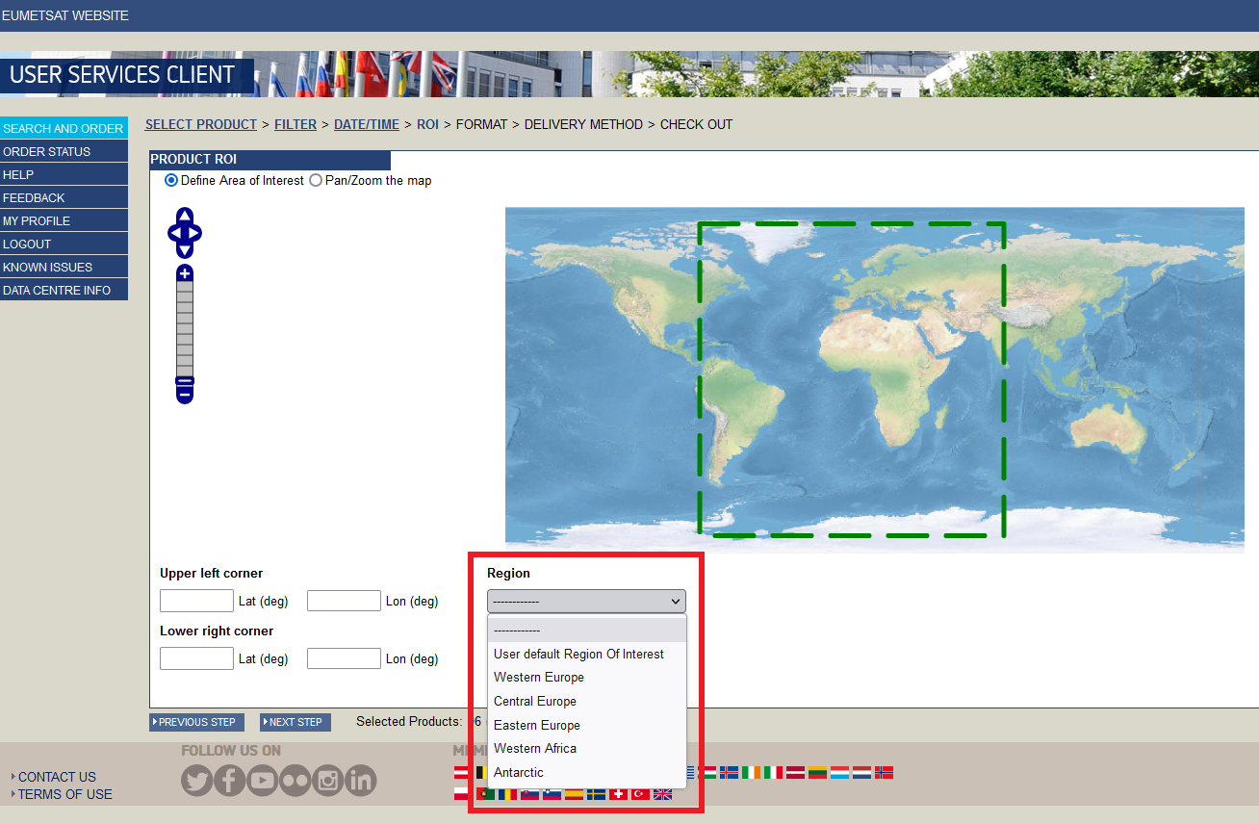Open ORDER STATUS in the sidebar
This screenshot has width=1259, height=824.
pyautogui.click(x=46, y=151)
